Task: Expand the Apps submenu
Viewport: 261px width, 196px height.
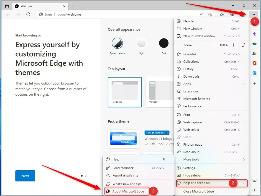Action: [x=211, y=84]
